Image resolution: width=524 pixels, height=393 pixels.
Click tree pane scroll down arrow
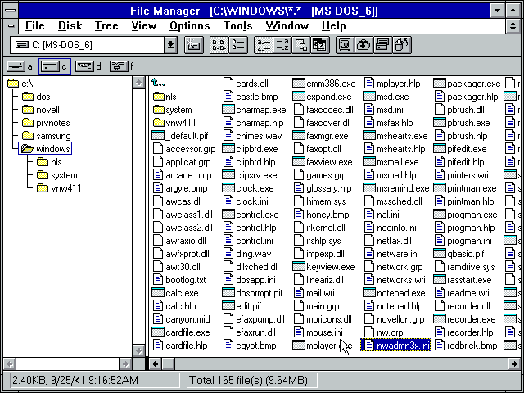coord(138,350)
